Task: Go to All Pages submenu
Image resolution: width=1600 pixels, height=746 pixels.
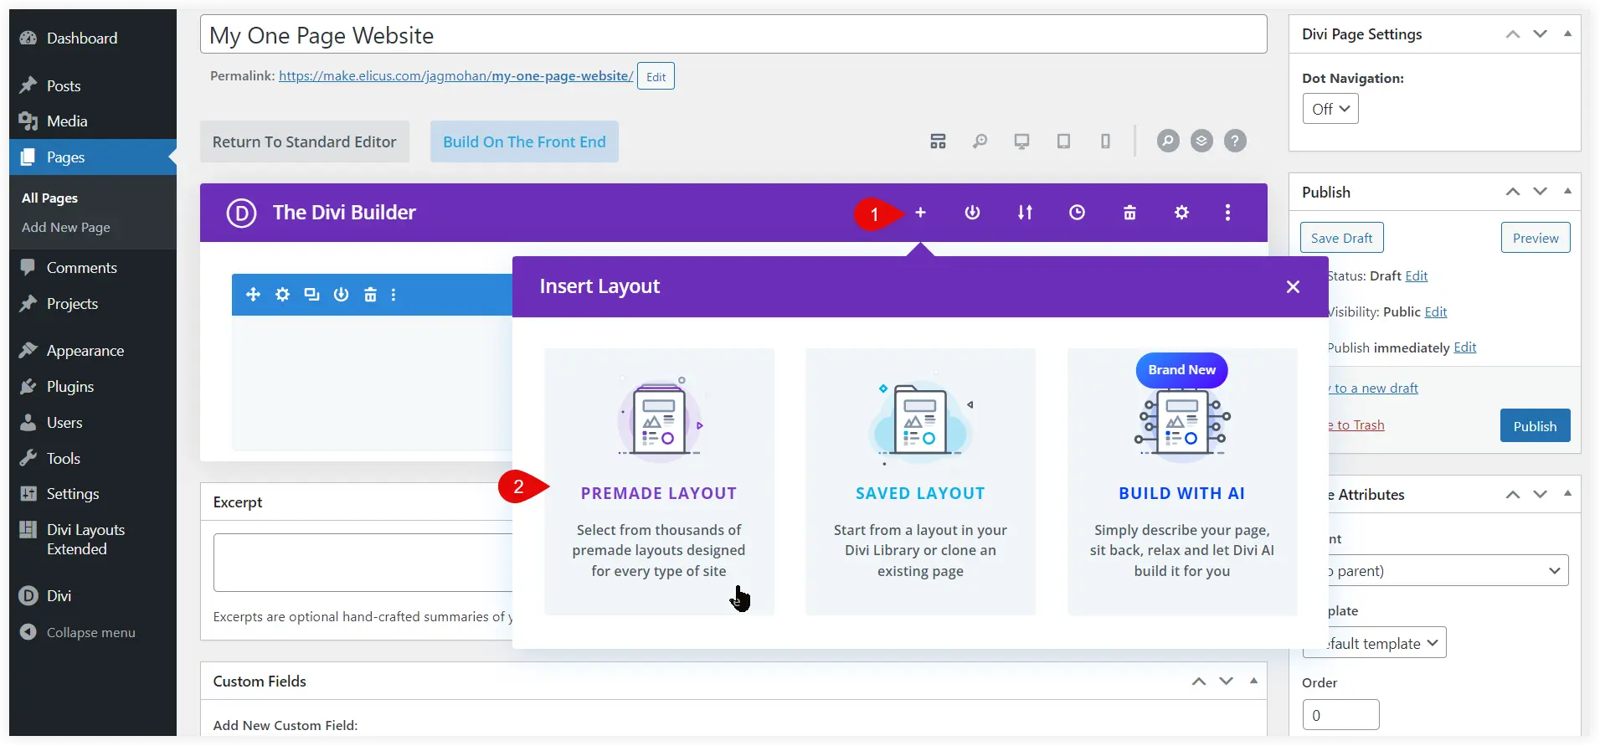Action: (x=49, y=198)
